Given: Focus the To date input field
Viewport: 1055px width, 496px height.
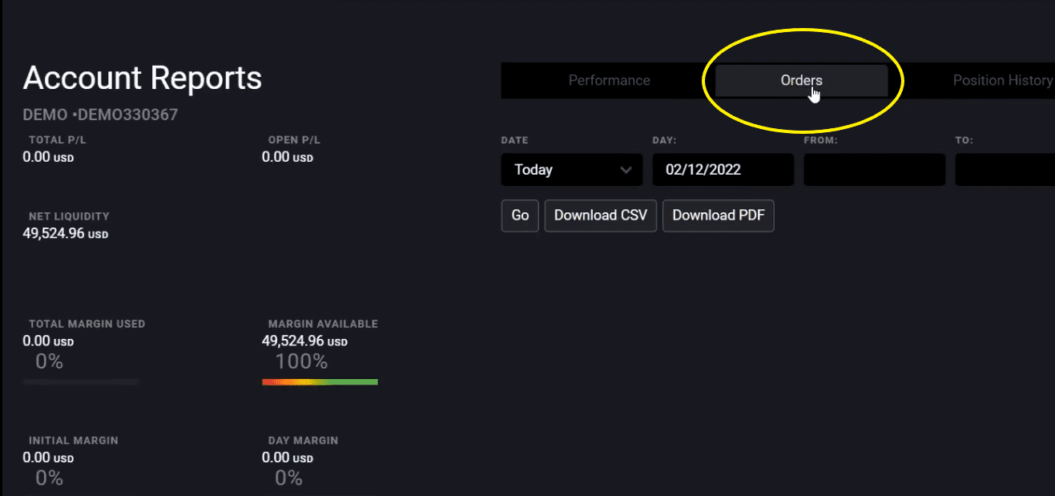Looking at the screenshot, I should (1005, 170).
